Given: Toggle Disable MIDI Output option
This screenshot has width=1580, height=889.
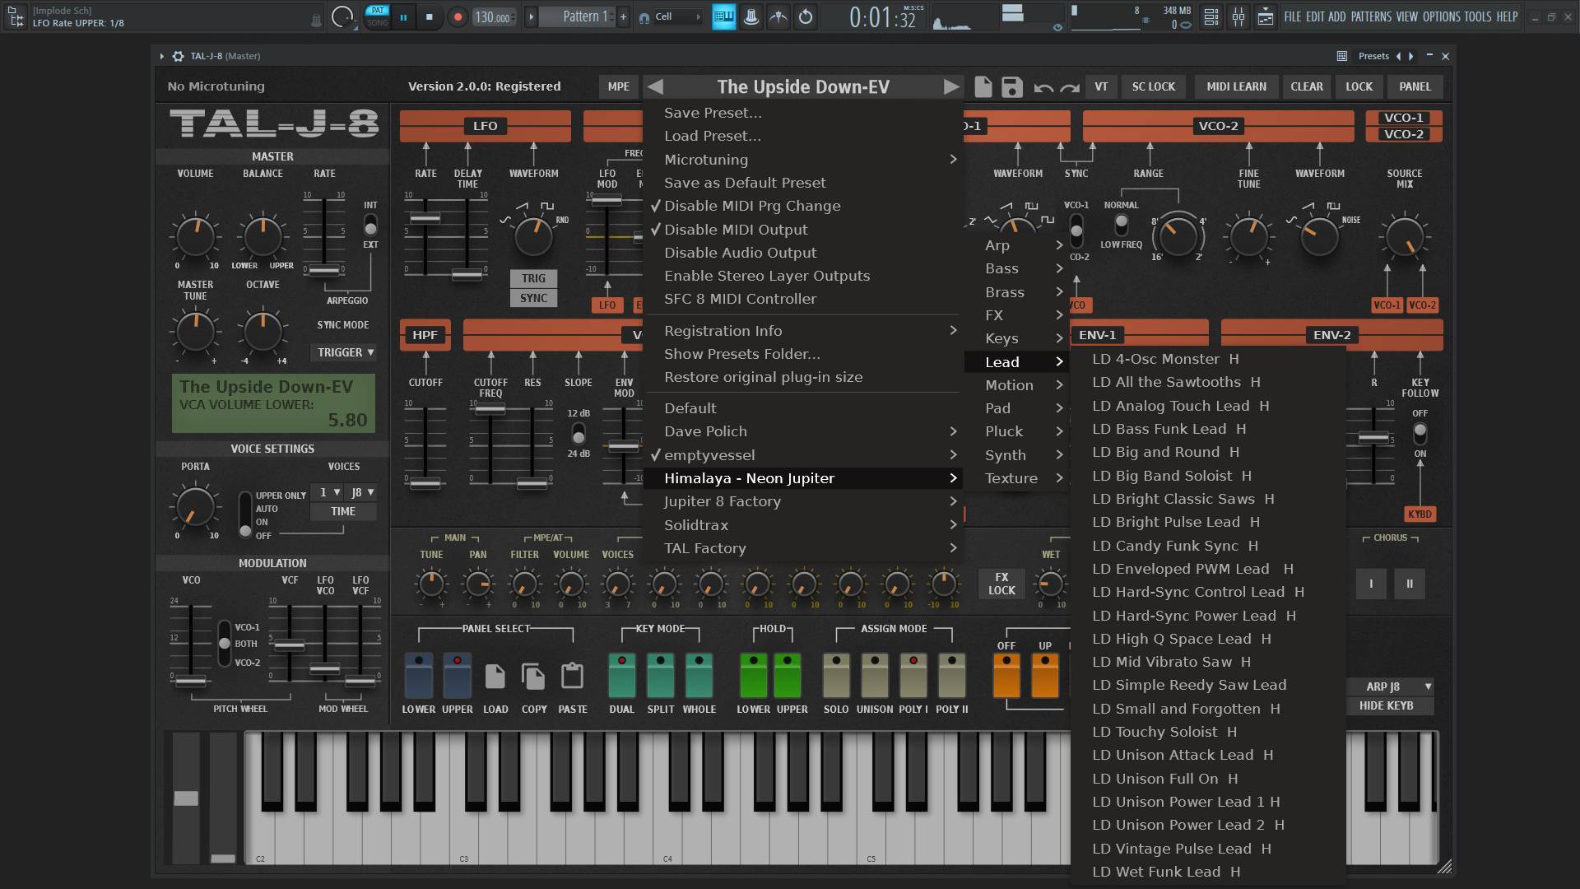Looking at the screenshot, I should click(803, 230).
